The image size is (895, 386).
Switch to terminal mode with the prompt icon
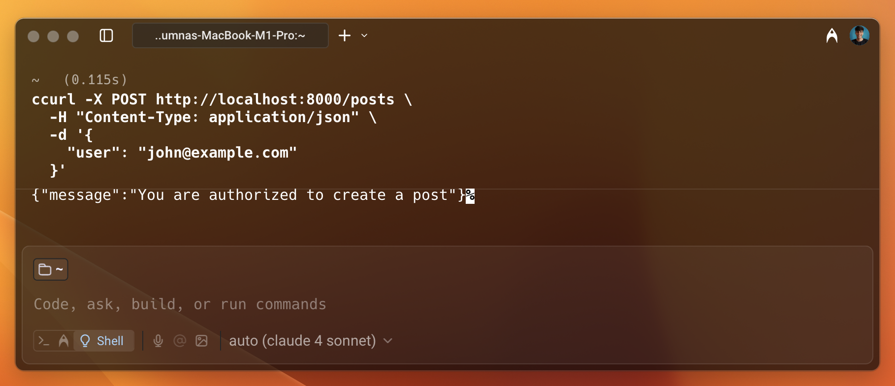click(x=43, y=340)
